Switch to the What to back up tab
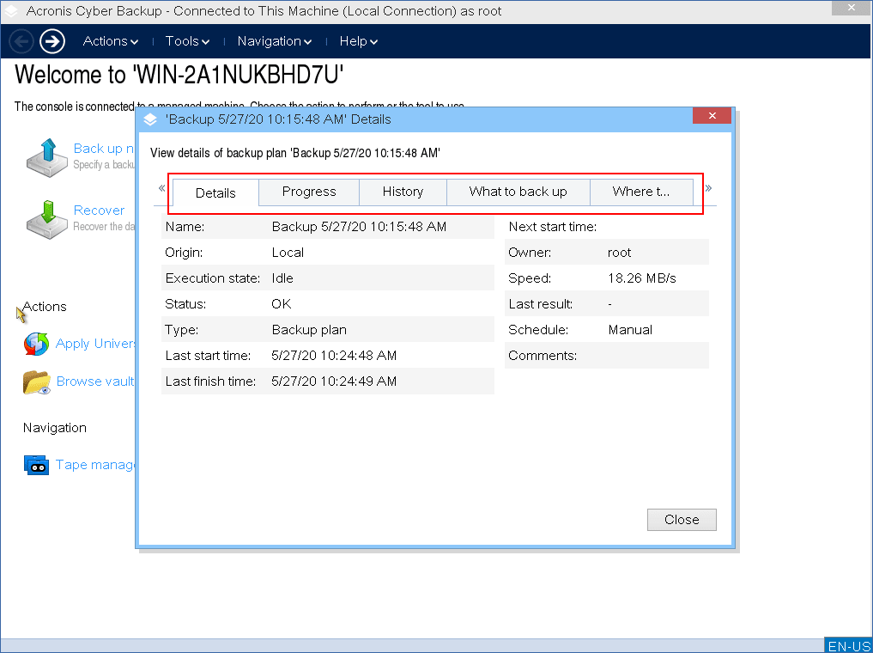This screenshot has height=653, width=873. pos(518,192)
